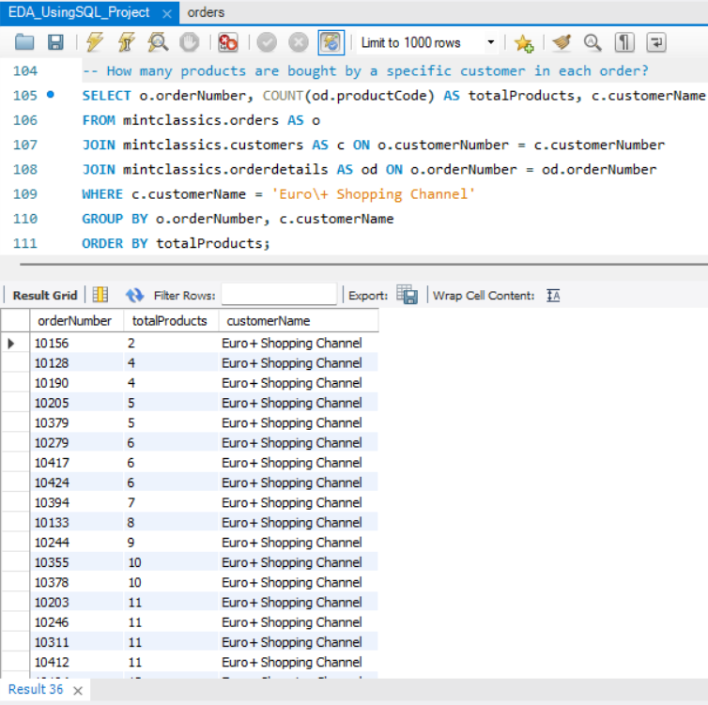
Task: Switch to the orders tab
Action: (206, 12)
